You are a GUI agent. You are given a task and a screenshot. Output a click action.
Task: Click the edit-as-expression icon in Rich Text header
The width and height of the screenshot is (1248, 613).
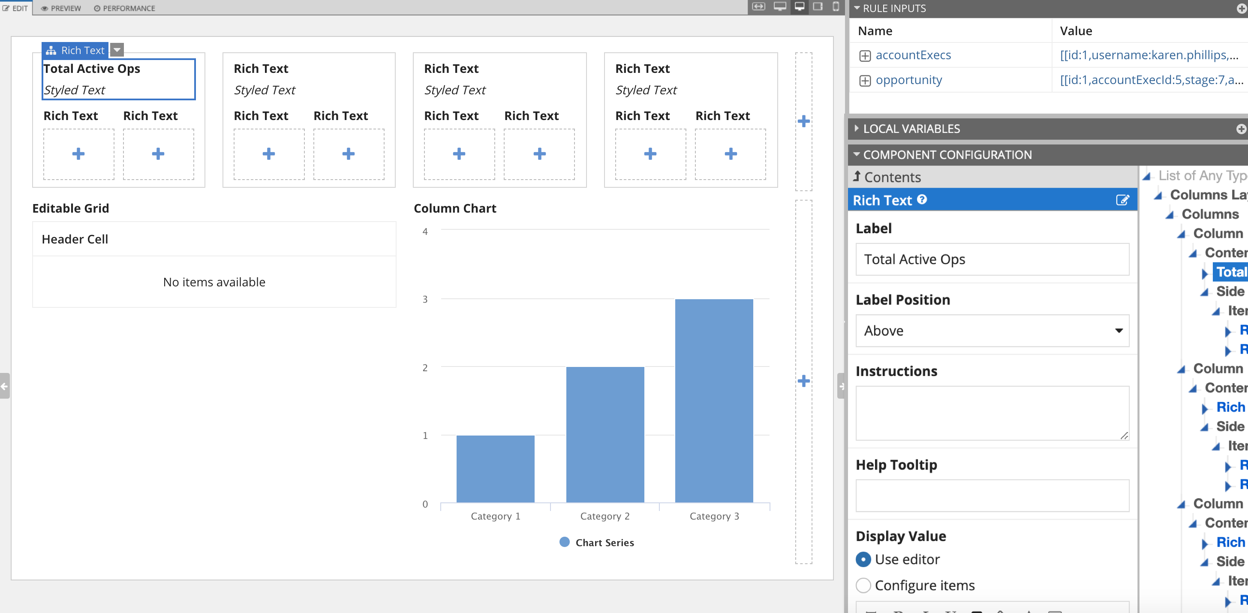click(x=1122, y=200)
